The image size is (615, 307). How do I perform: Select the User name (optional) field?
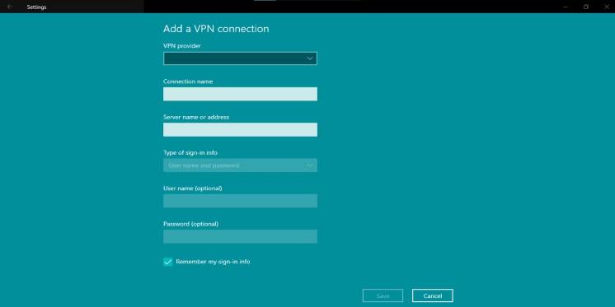coord(240,201)
